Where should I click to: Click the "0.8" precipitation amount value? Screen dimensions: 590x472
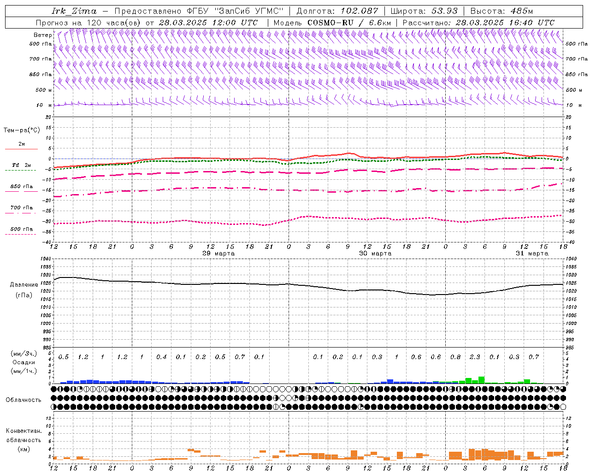point(455,357)
